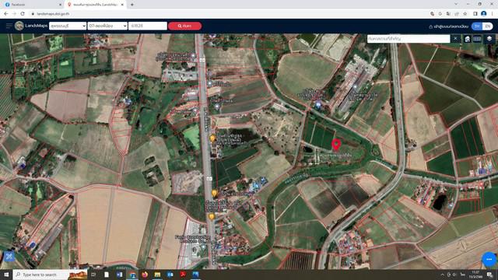Click the red map location pin
498x280 pixels.
[x=336, y=145]
